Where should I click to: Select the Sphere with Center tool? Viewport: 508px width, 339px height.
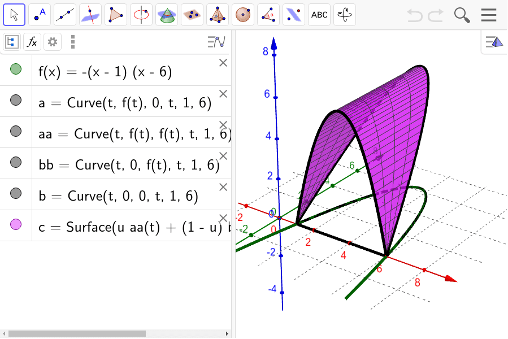pyautogui.click(x=242, y=15)
